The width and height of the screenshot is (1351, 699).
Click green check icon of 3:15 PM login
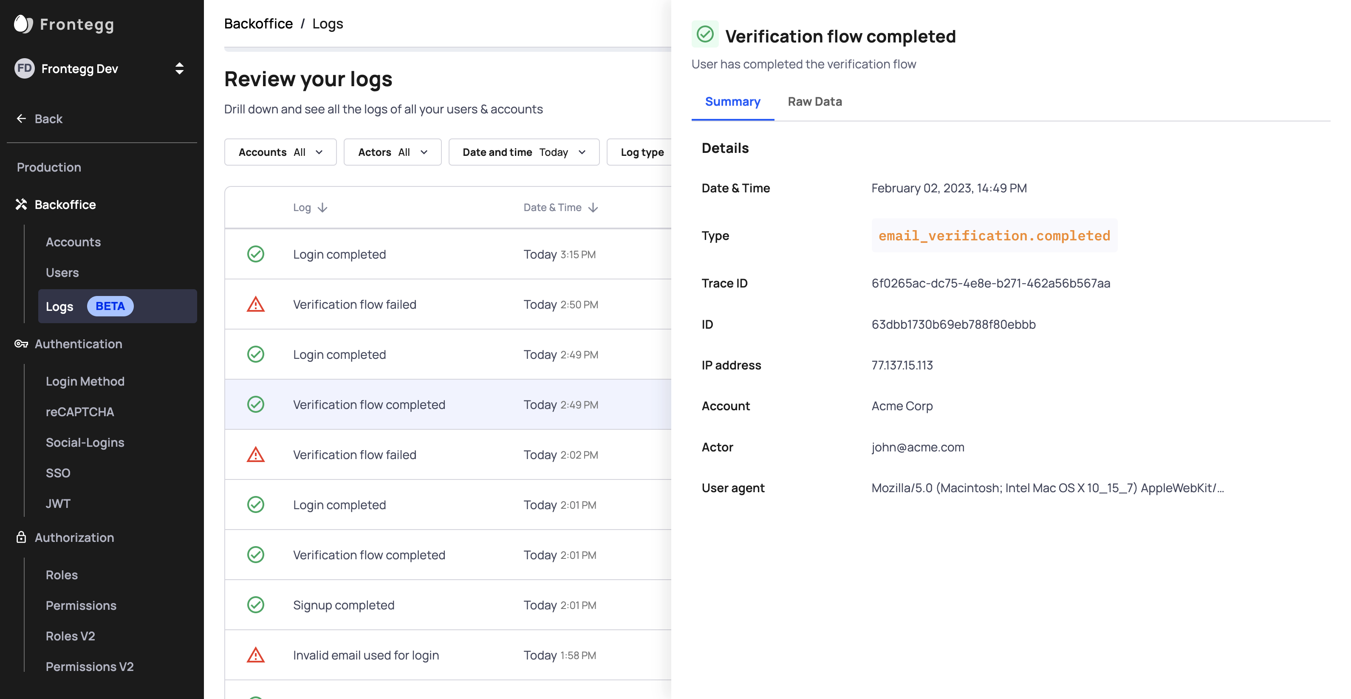pos(255,254)
